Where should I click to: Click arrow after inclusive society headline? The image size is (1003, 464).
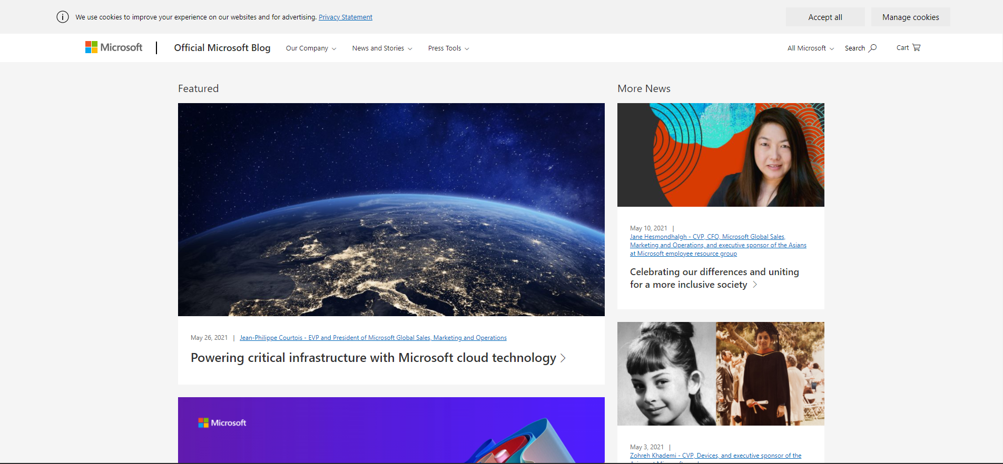[755, 285]
